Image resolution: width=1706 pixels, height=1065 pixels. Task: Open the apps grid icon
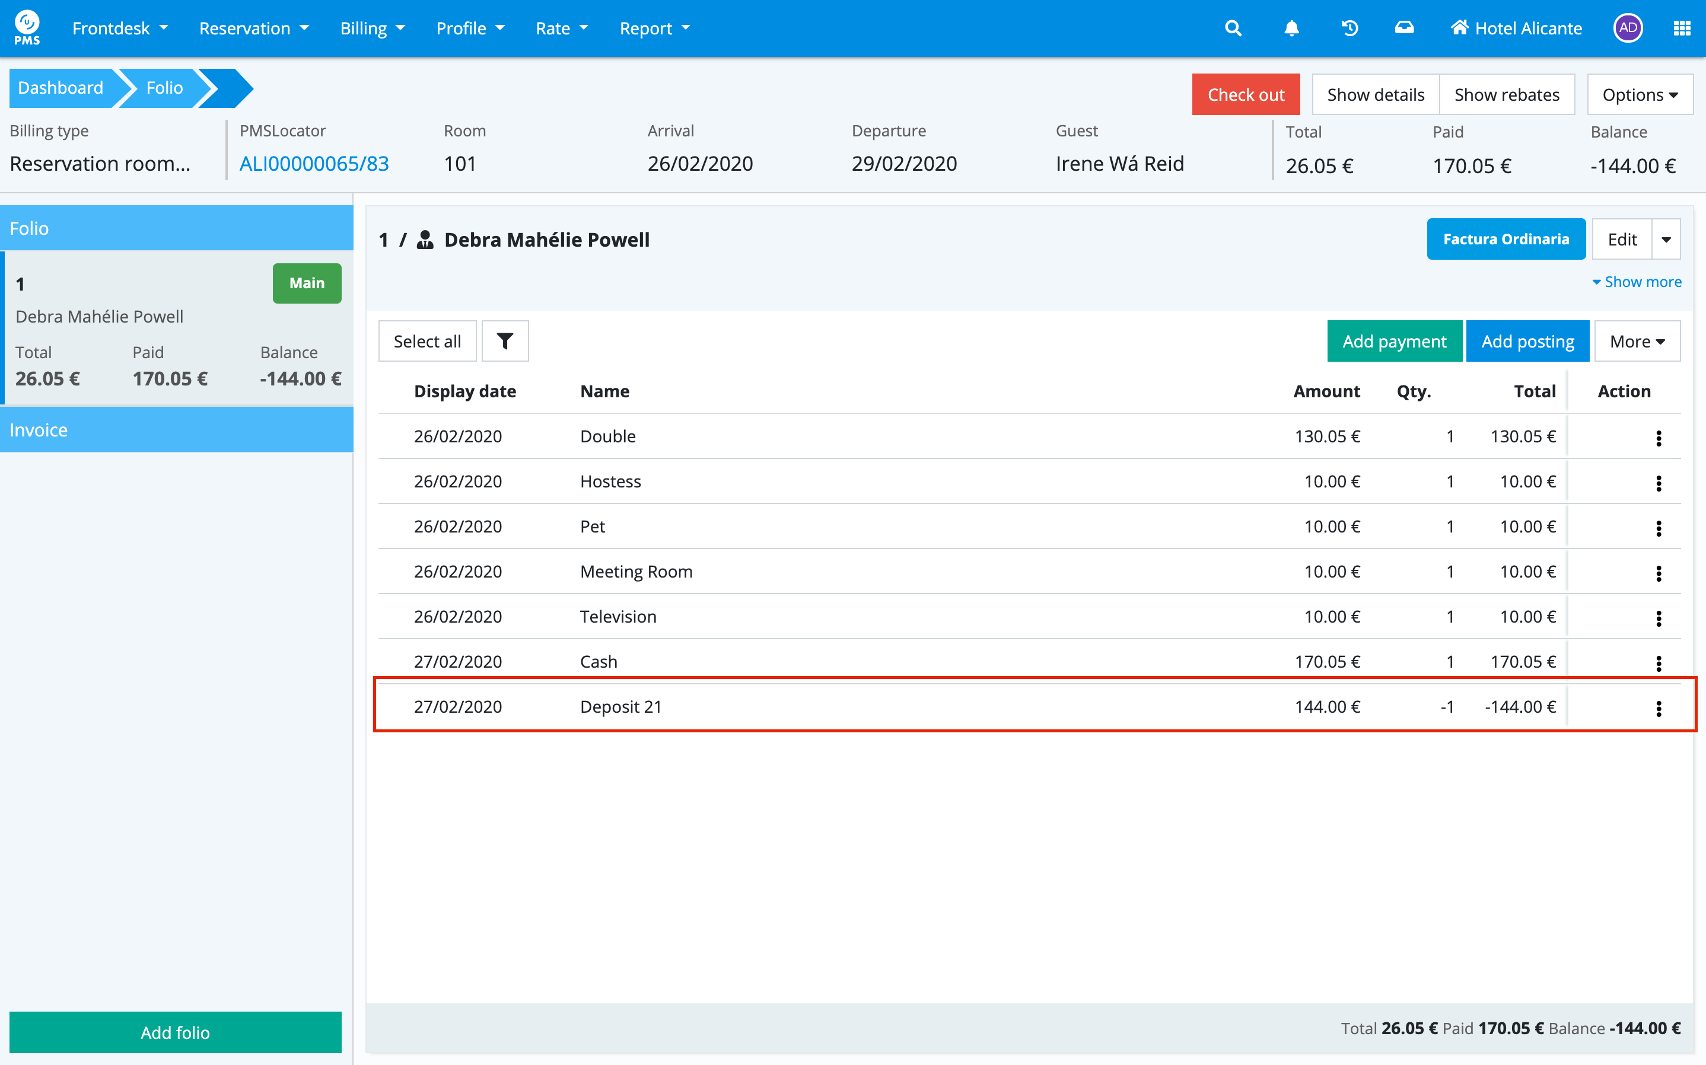[1681, 28]
